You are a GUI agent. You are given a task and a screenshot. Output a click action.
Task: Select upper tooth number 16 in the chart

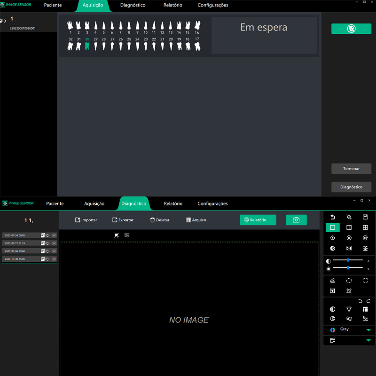click(197, 28)
